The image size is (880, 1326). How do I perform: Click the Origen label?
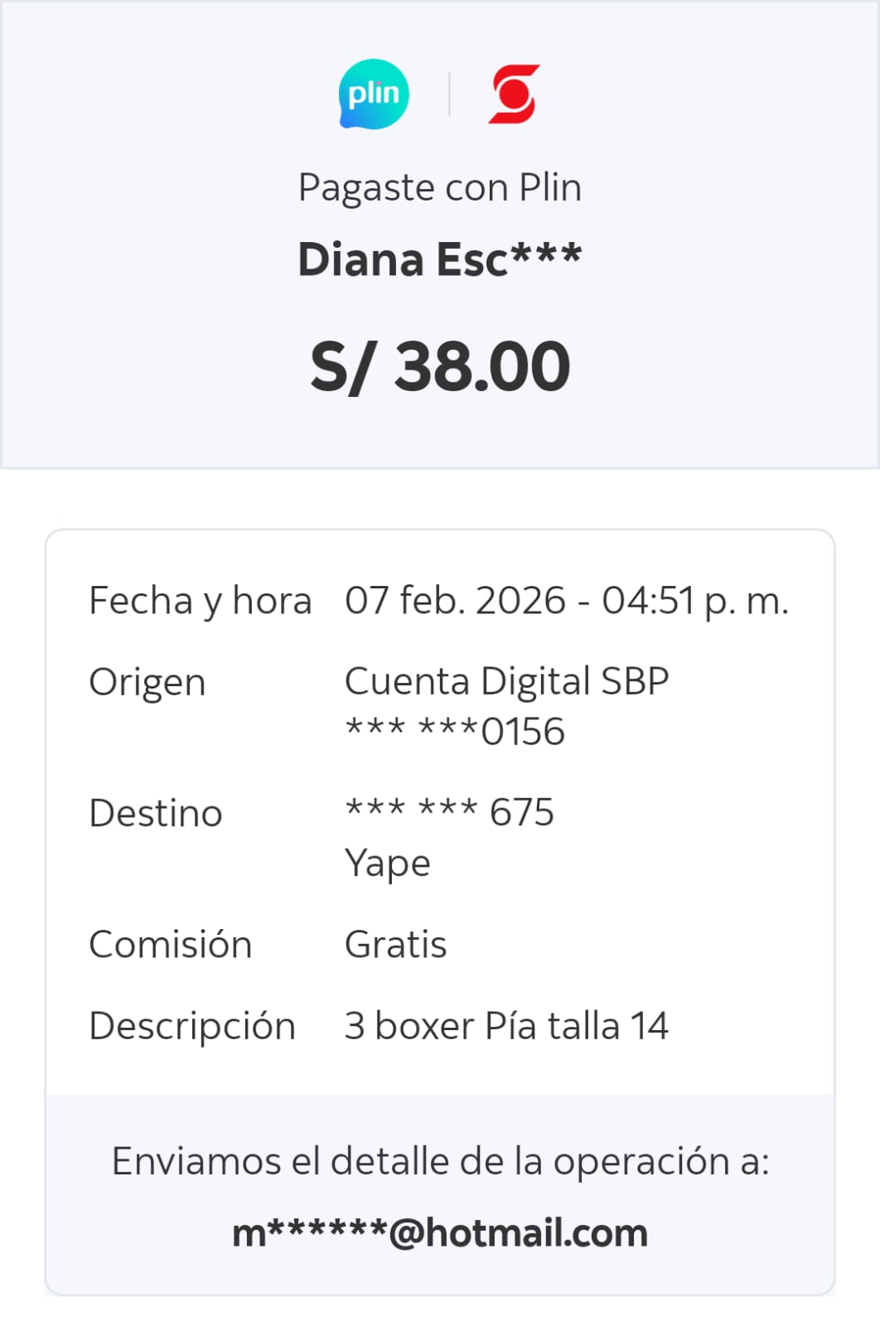[x=147, y=683]
